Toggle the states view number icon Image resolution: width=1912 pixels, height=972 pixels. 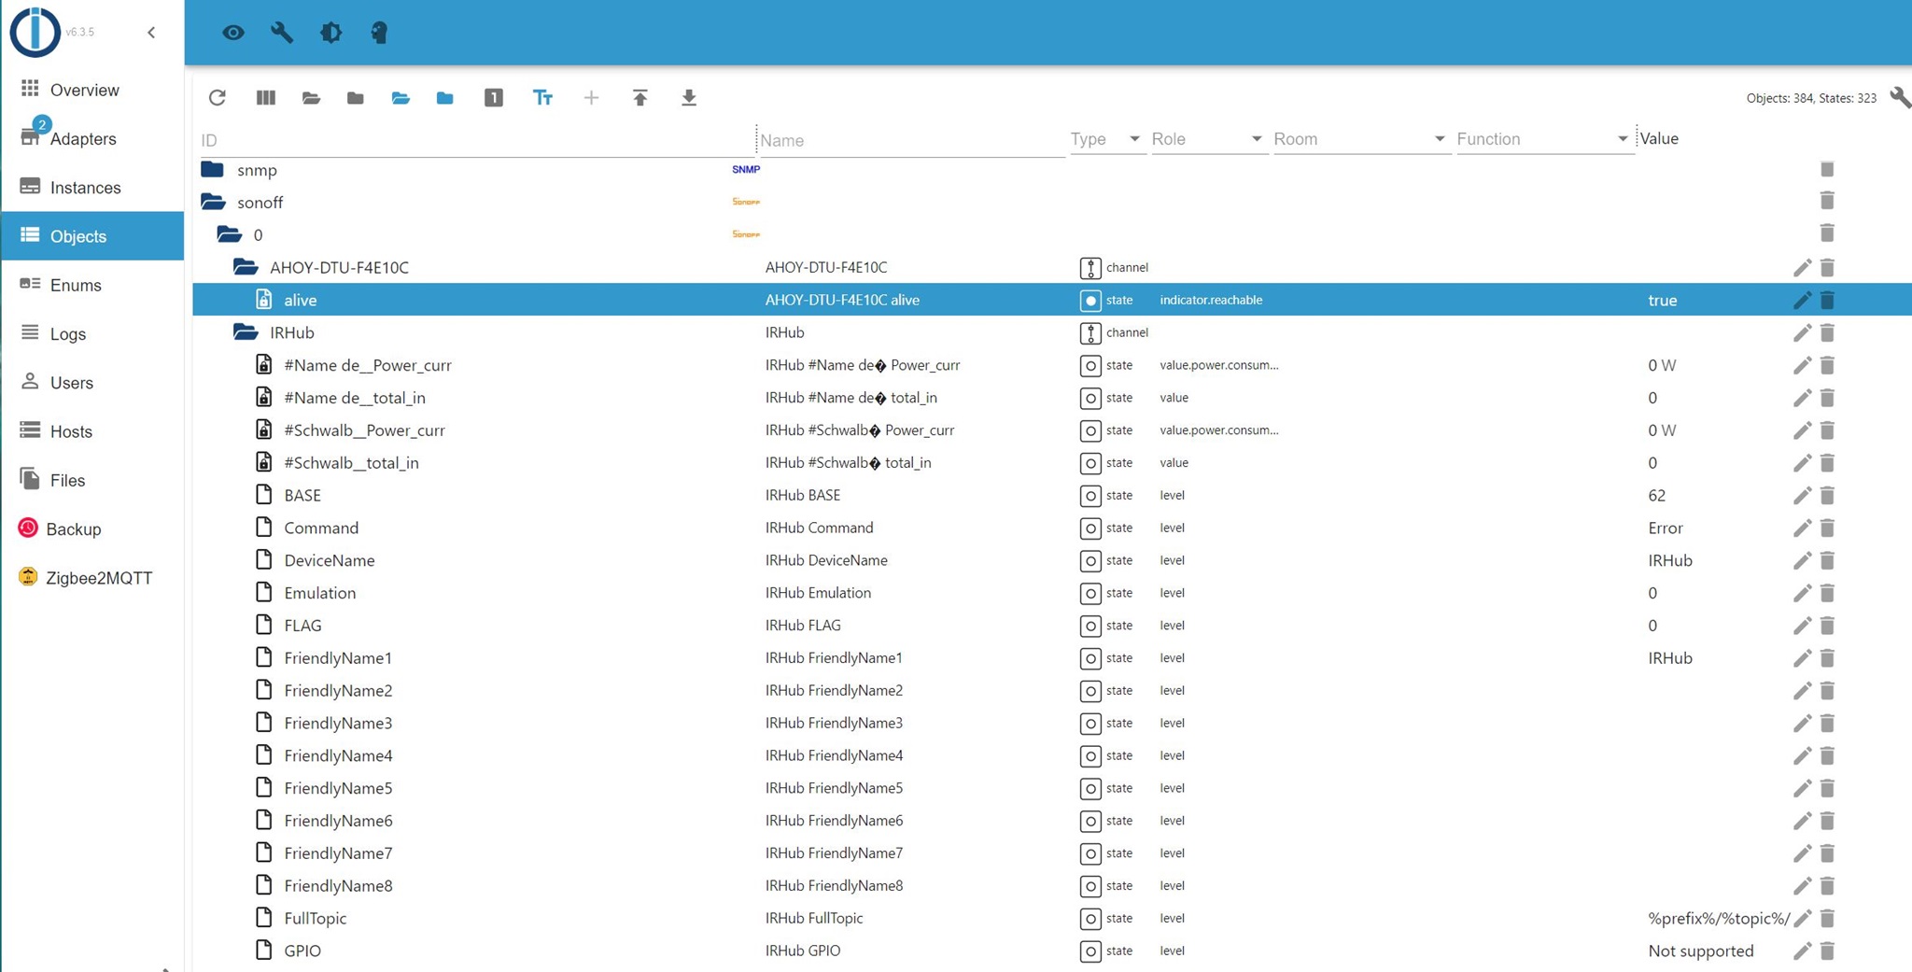coord(494,98)
